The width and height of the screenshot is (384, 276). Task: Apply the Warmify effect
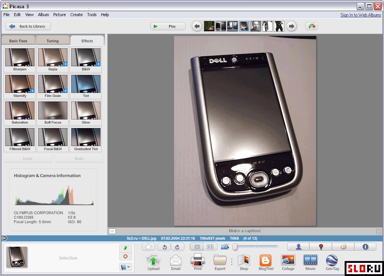20,86
